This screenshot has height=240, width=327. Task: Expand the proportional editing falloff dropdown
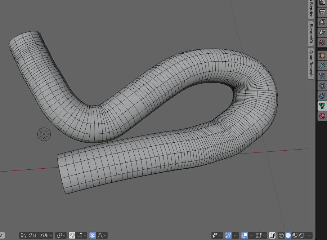pyautogui.click(x=103, y=235)
